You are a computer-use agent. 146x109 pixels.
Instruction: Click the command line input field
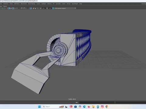(97, 102)
